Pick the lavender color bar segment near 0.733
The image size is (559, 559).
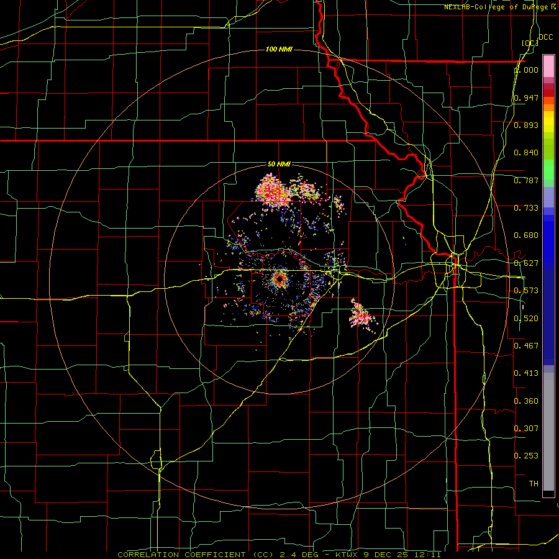[x=548, y=197]
